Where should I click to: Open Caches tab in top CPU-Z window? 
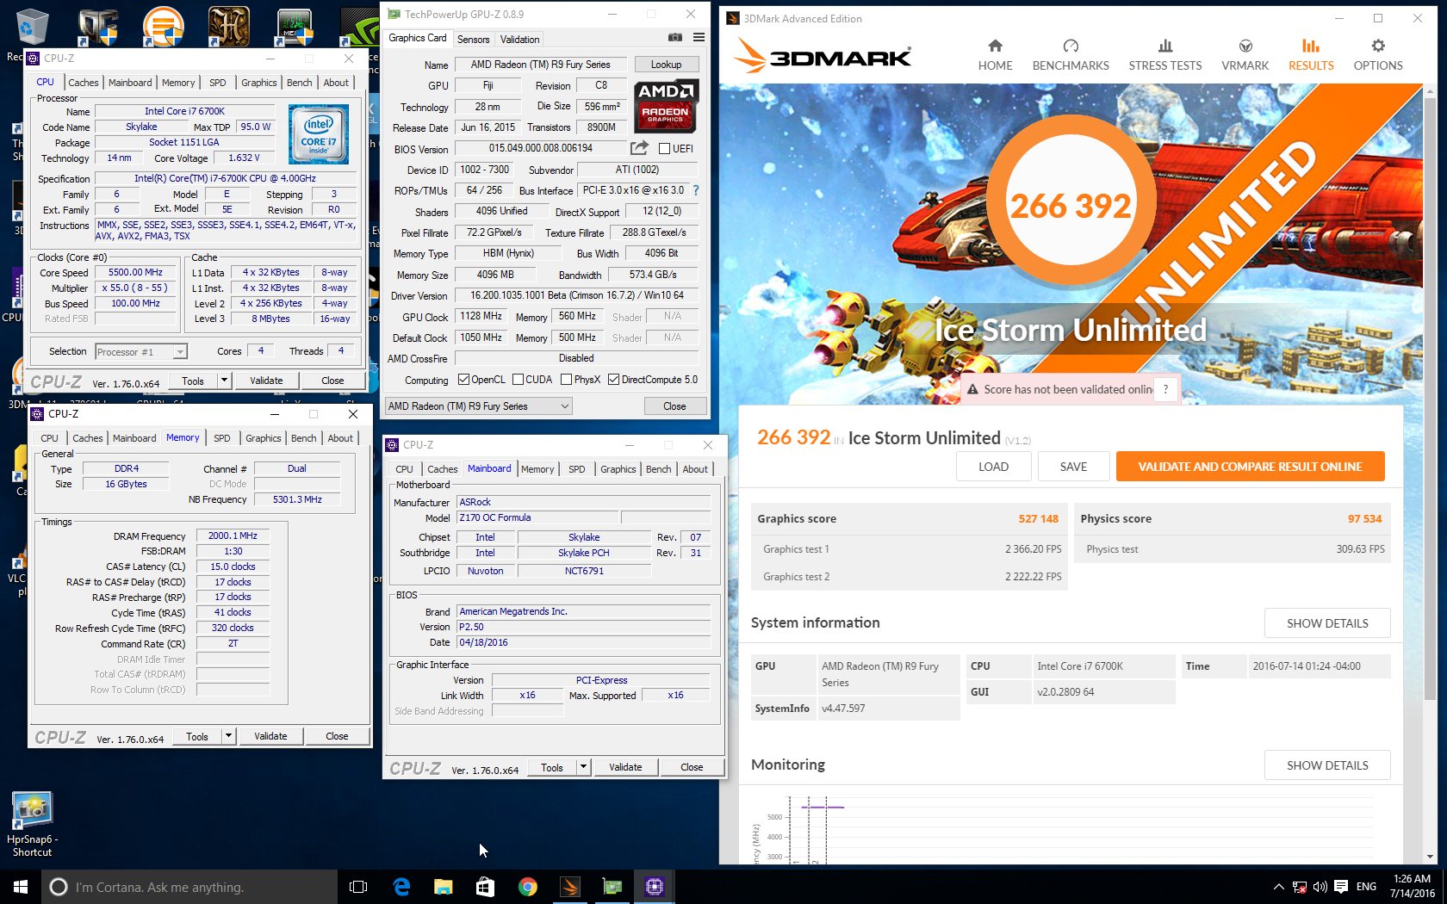click(84, 83)
